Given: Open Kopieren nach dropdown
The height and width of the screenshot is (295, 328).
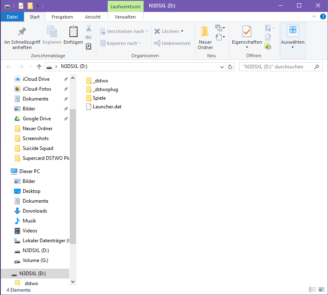Looking at the screenshot, I should click(x=120, y=43).
